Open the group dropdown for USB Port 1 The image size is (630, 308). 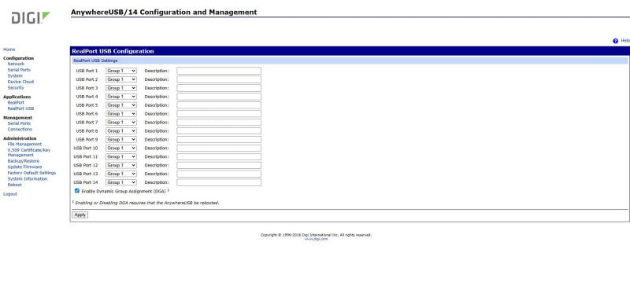click(121, 71)
